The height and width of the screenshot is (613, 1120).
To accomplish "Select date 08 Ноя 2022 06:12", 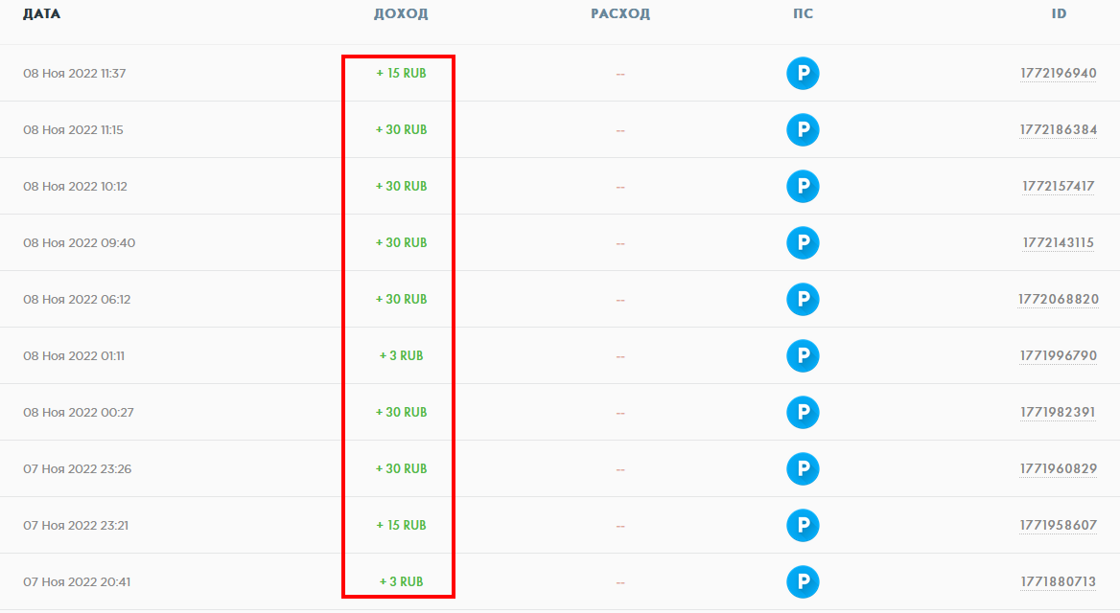I will pos(77,299).
